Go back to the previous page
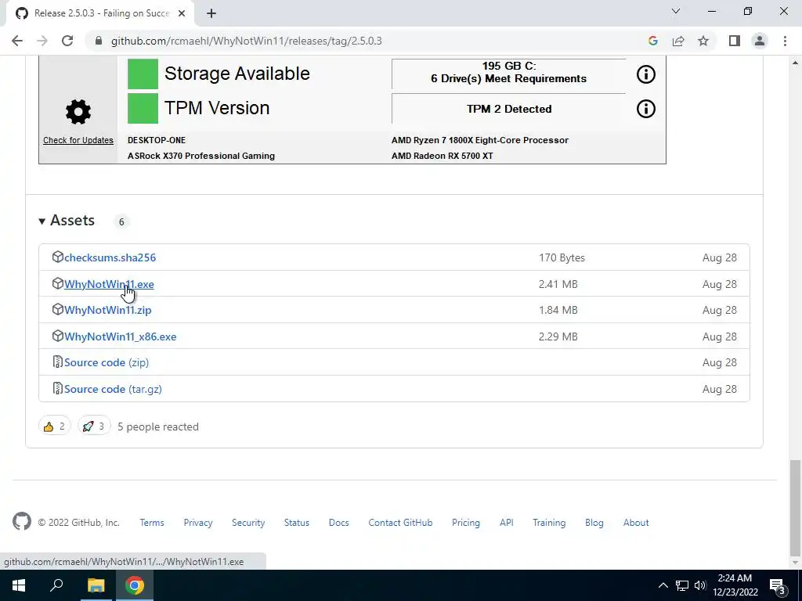This screenshot has height=601, width=802. (17, 41)
